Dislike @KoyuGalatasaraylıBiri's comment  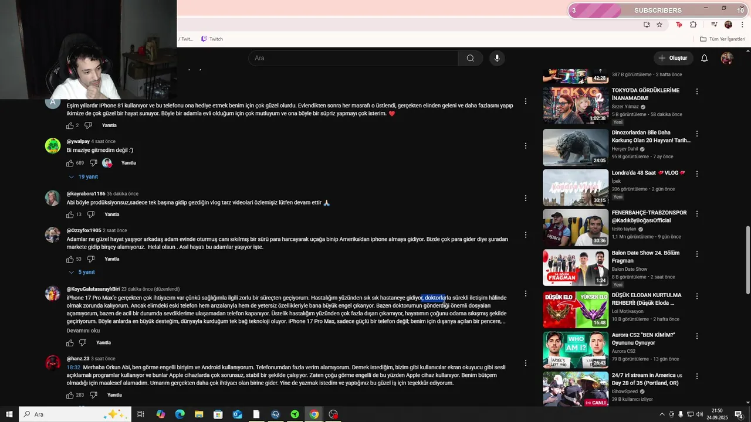83,343
